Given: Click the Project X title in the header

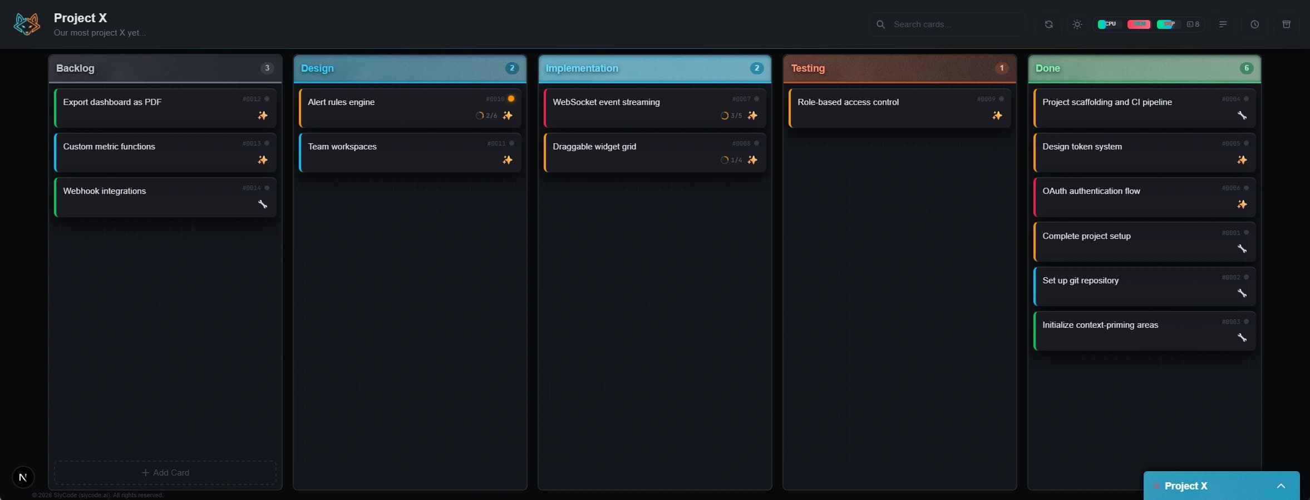Looking at the screenshot, I should tap(80, 18).
